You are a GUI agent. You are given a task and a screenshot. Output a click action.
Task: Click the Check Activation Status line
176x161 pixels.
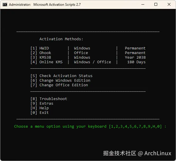point(61,76)
